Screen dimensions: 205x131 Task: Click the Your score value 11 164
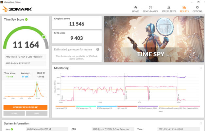10,77
